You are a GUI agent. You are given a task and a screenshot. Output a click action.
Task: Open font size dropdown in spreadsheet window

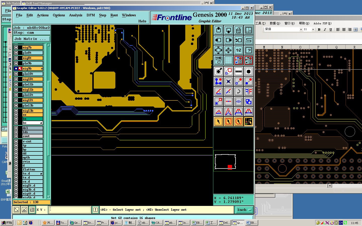pos(313,29)
